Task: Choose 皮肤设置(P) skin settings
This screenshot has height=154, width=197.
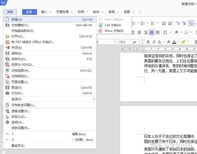Action: [x=50, y=128]
